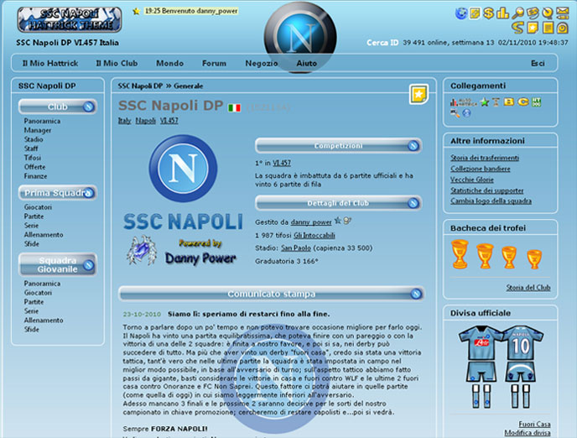Click the monitor with magnifier icon in Collegamenti
Image resolution: width=577 pixels, height=438 pixels.
(x=455, y=113)
